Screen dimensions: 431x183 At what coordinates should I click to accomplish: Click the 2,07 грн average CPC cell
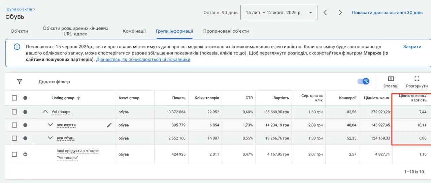(316, 154)
